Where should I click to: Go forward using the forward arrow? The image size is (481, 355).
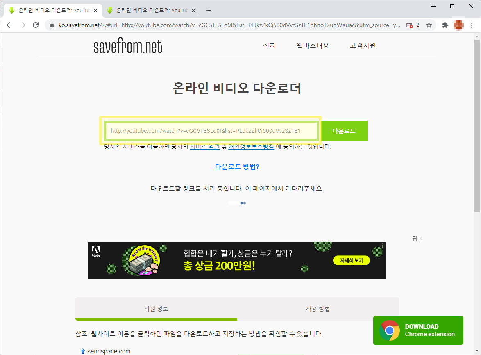tap(23, 25)
